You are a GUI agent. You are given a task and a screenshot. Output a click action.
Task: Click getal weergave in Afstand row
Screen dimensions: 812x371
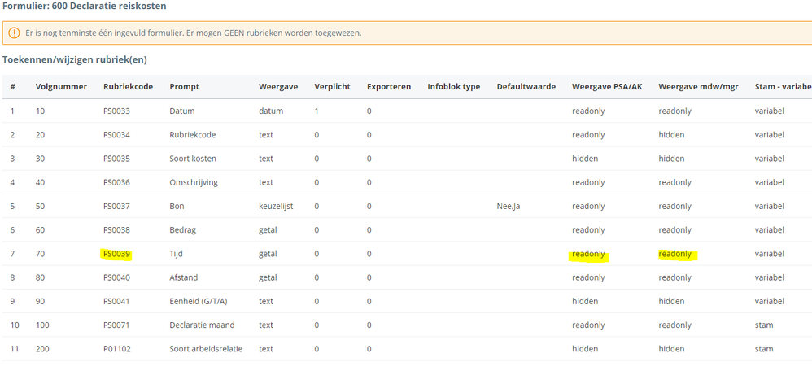(268, 277)
